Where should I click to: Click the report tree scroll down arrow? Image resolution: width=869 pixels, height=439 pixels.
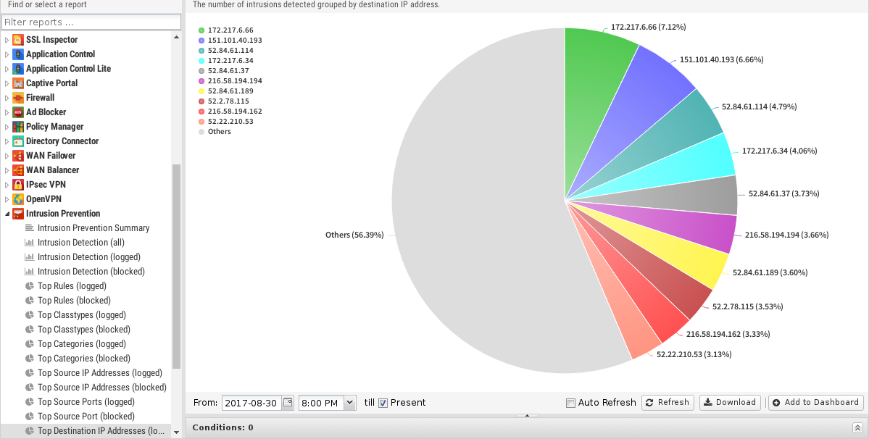point(176,432)
